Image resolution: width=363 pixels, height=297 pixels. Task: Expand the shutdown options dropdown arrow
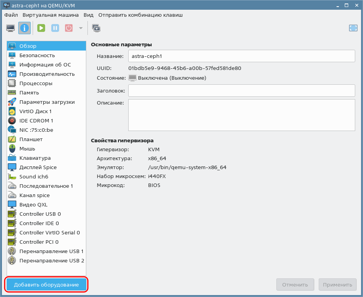81,28
